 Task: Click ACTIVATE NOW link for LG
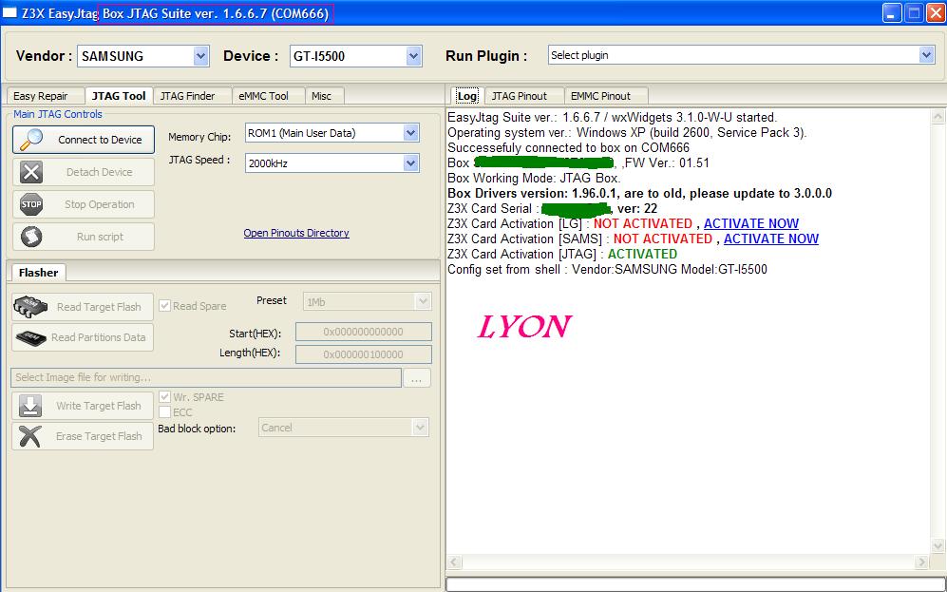coord(751,223)
